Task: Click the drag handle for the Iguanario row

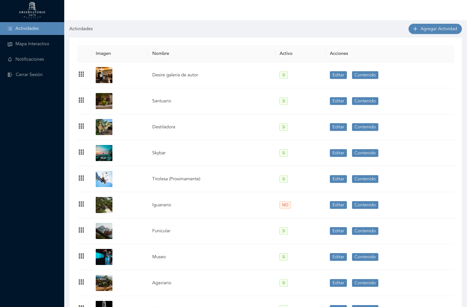Action: [81, 204]
